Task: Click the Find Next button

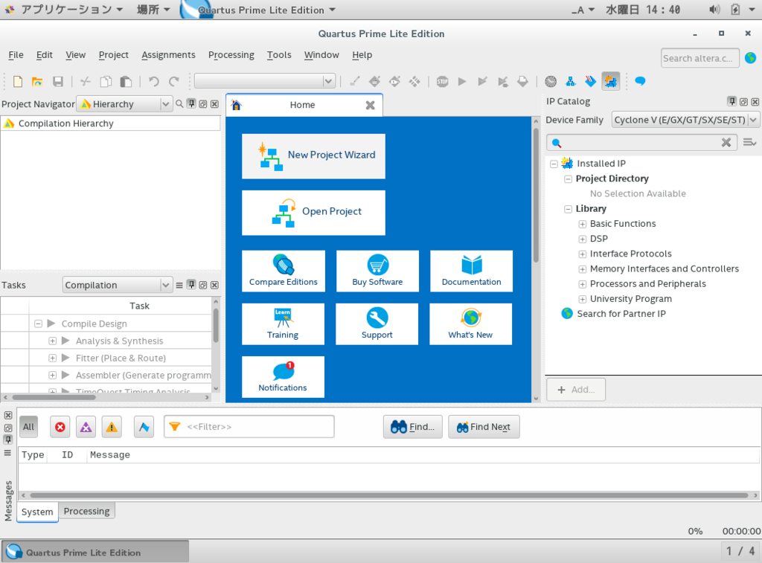Action: pos(484,426)
